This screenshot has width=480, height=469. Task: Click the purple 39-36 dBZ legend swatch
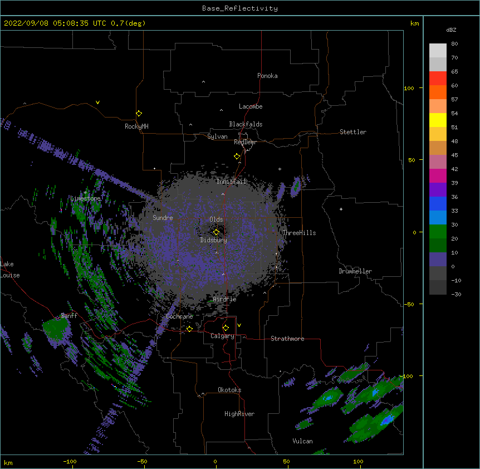pyautogui.click(x=438, y=190)
